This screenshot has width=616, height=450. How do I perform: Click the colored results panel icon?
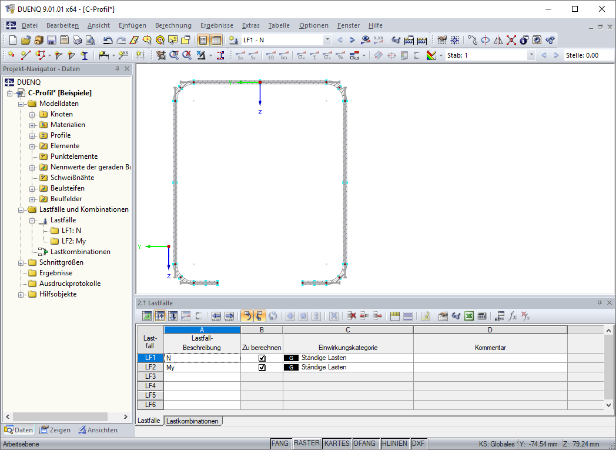tap(431, 55)
